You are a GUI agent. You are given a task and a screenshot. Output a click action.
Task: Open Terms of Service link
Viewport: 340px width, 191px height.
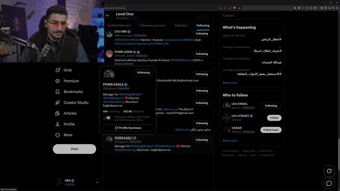[230, 151]
